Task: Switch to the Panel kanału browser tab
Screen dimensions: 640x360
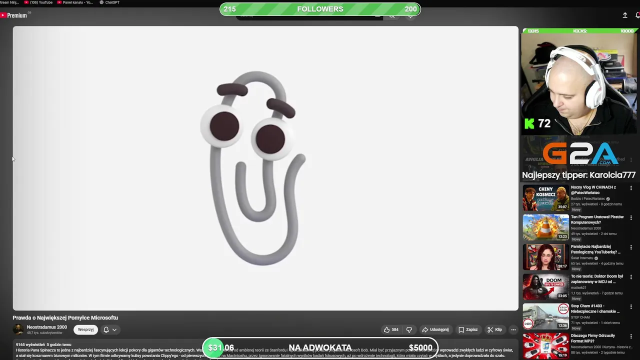Action: pos(75,2)
